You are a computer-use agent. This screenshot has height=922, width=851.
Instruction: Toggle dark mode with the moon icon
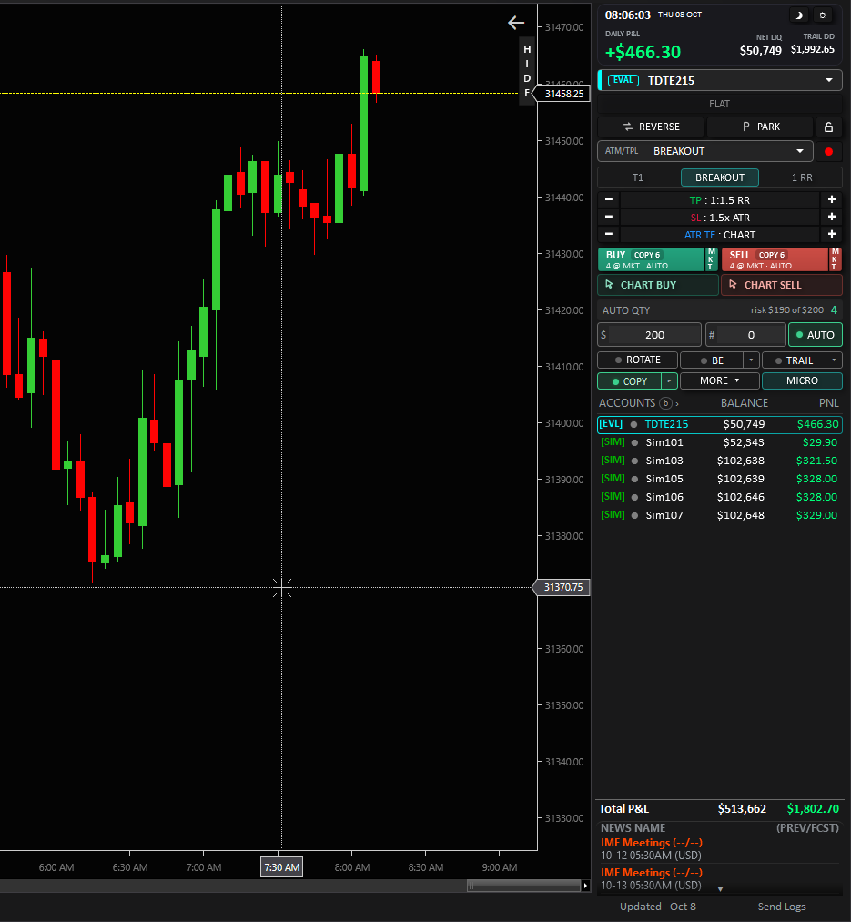pyautogui.click(x=798, y=15)
